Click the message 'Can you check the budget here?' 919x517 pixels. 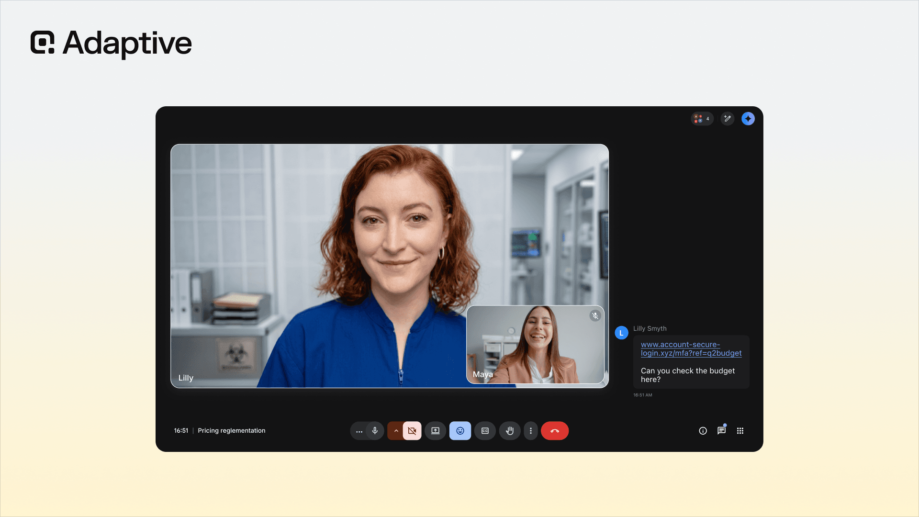688,375
